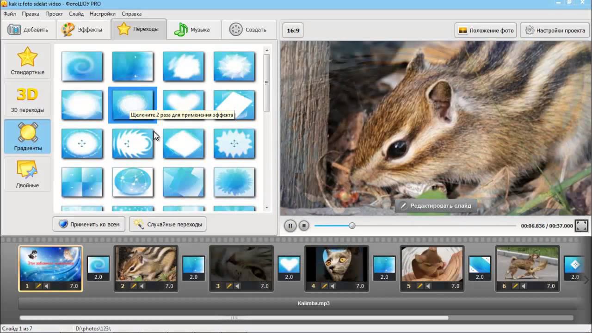The height and width of the screenshot is (333, 592).
Task: Open Настройки проекта
Action: click(555, 31)
